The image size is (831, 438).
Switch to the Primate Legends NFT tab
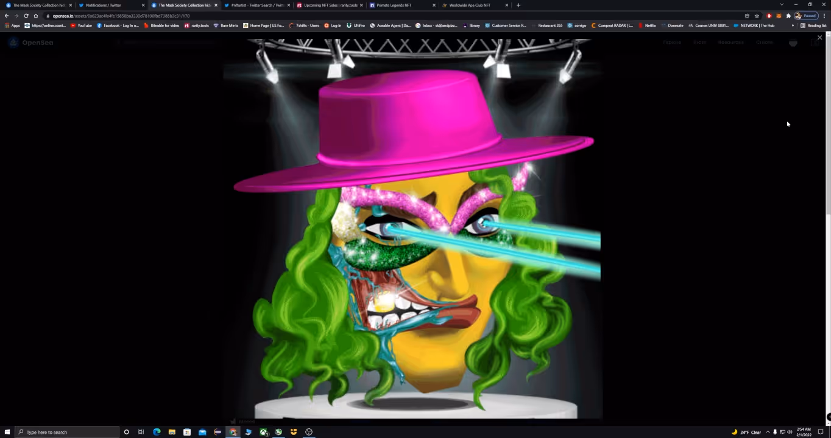click(x=398, y=5)
